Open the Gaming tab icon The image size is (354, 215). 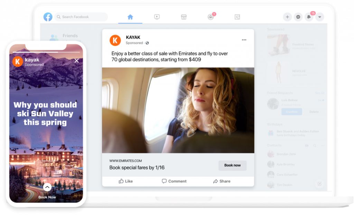[x=237, y=17]
